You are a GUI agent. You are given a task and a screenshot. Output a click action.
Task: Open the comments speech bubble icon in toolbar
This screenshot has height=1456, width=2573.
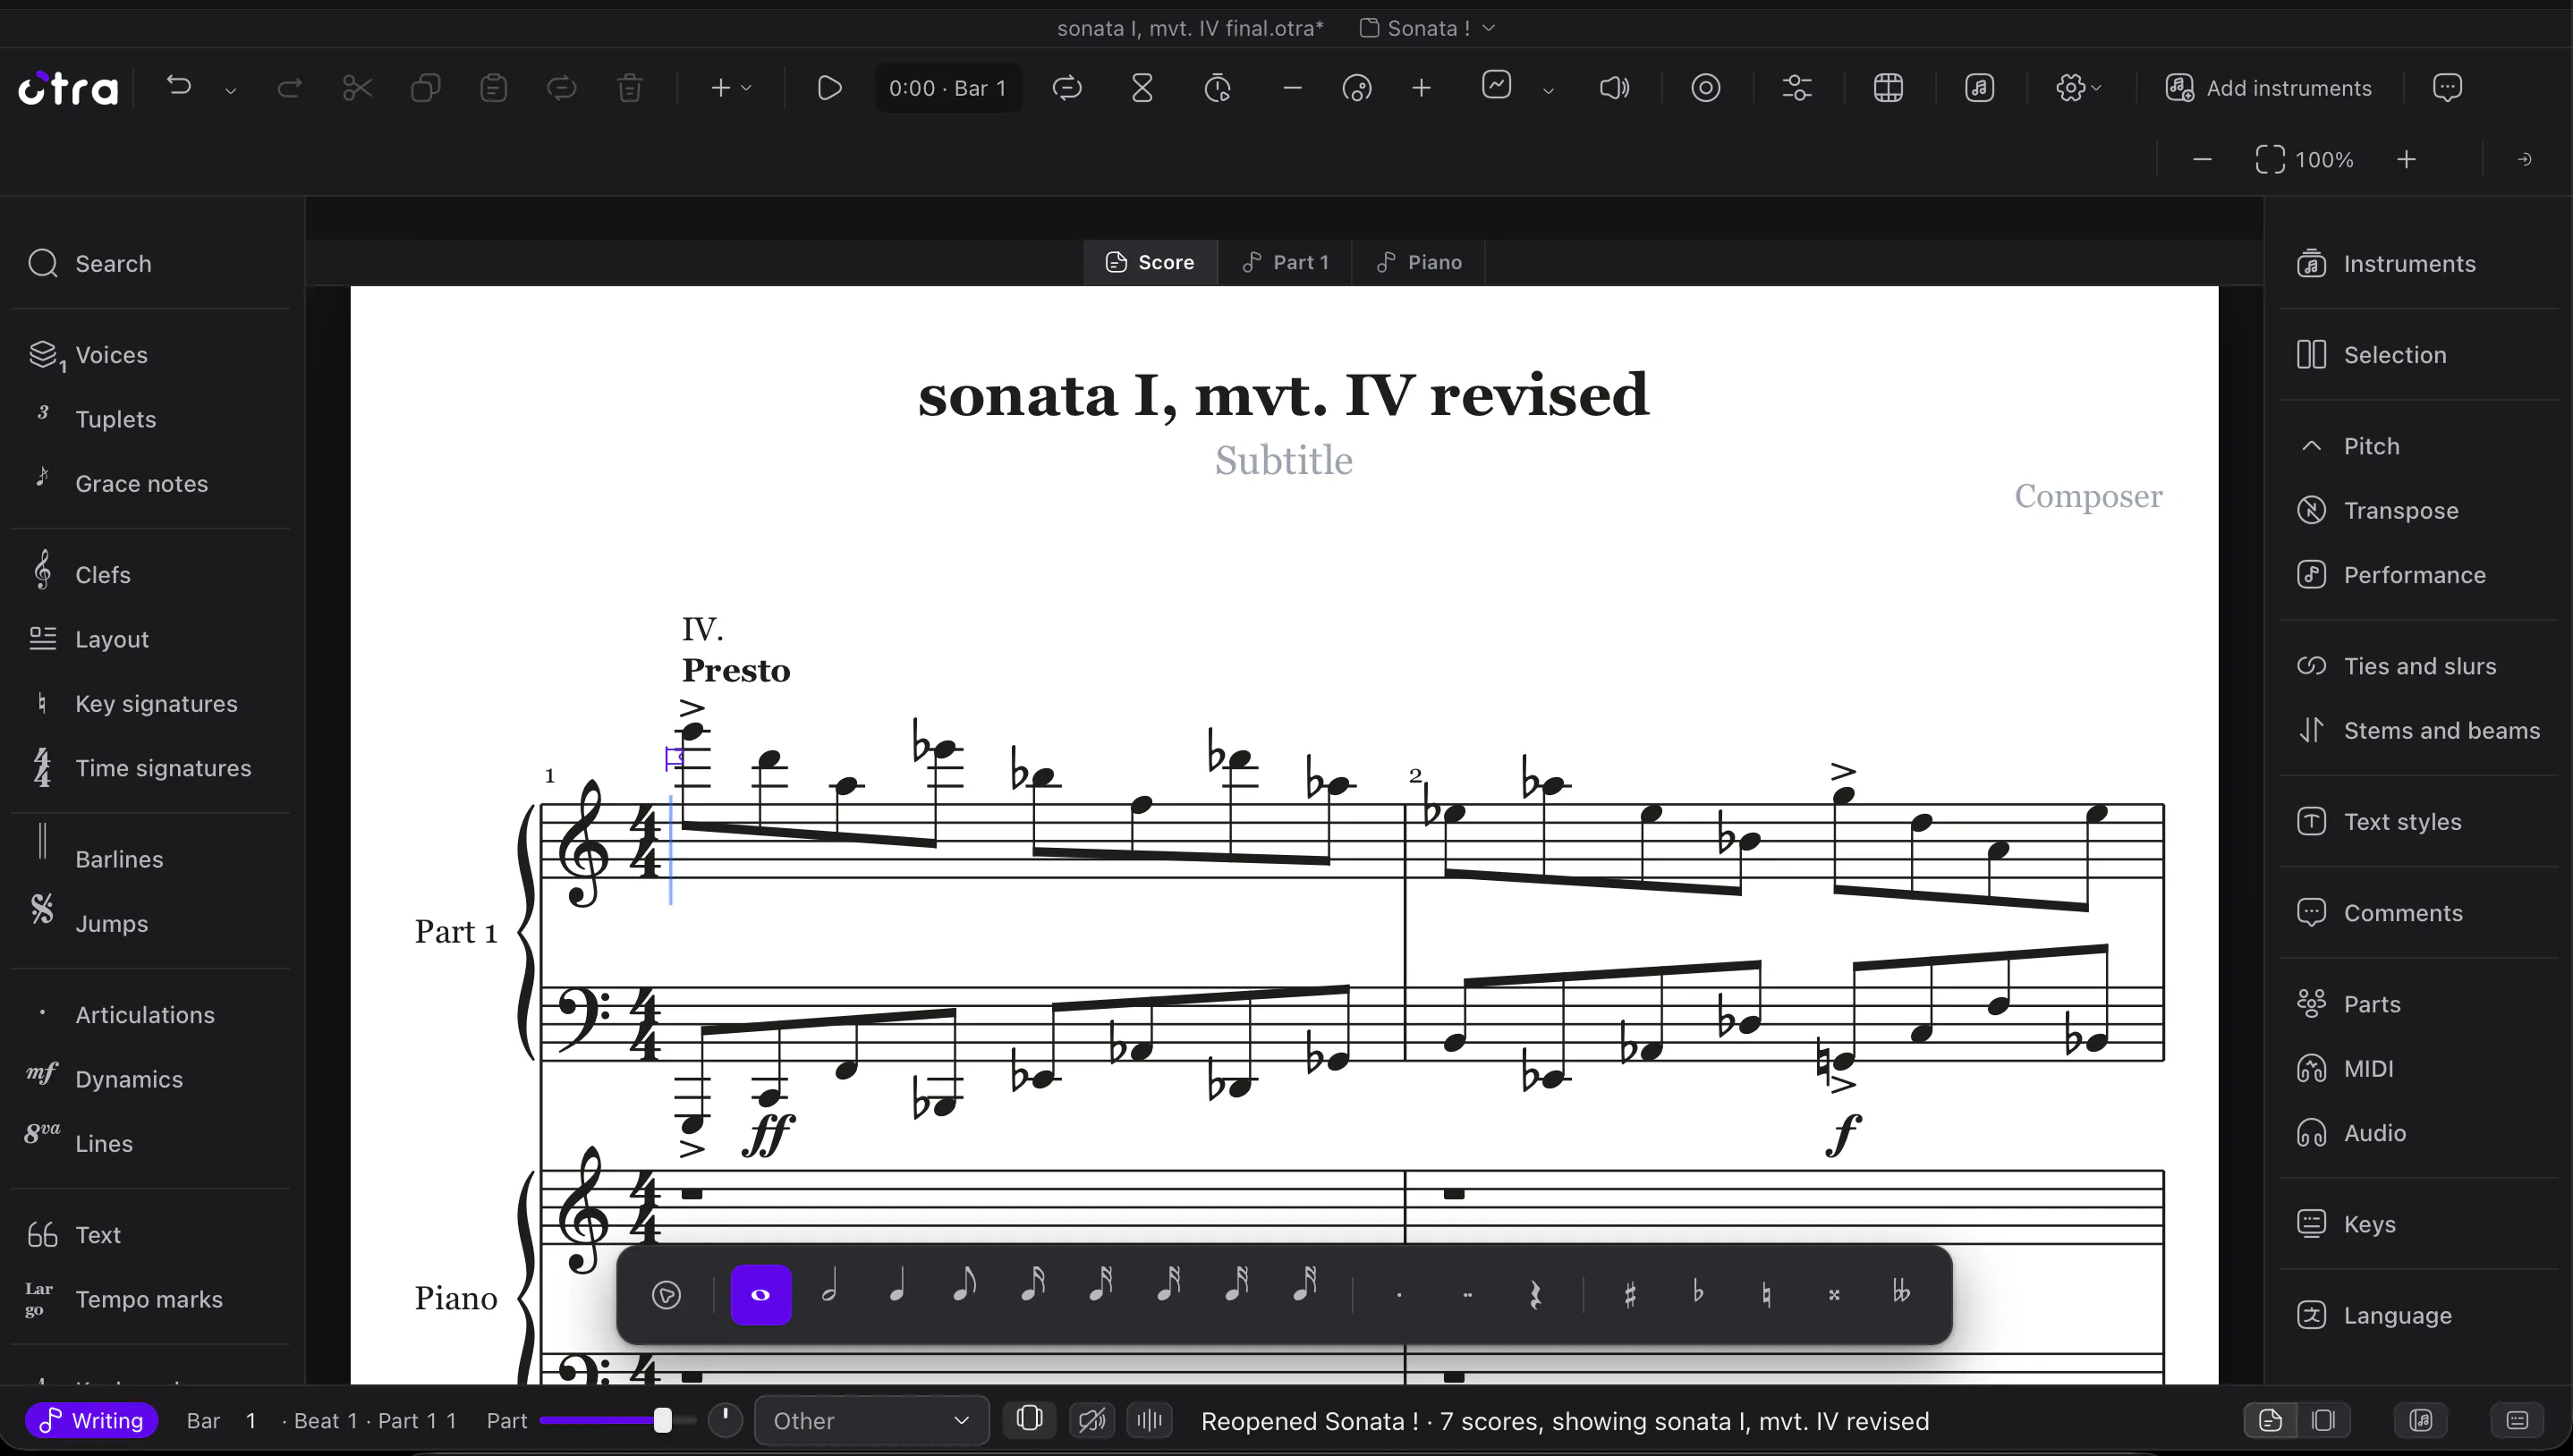(2447, 88)
